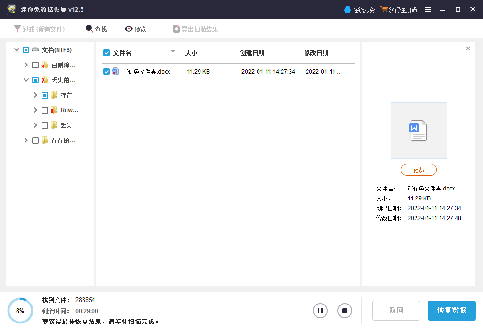This screenshot has width=483, height=330.
Task: Click the 8% circular scan progress indicator
Action: click(x=20, y=311)
